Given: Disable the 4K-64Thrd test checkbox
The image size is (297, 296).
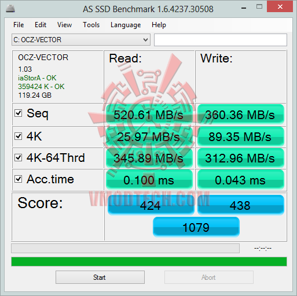Looking at the screenshot, I should [19, 157].
